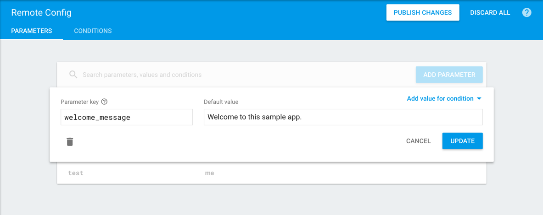Click the Add Parameter button

[449, 75]
